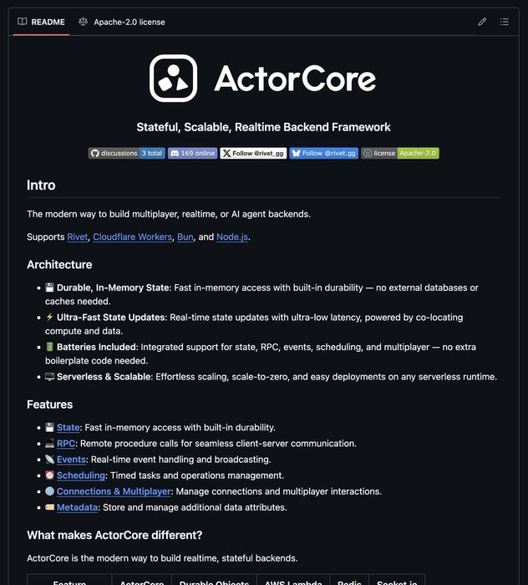Click the license Apache-2.0 badge
Image resolution: width=528 pixels, height=585 pixels.
pos(399,153)
